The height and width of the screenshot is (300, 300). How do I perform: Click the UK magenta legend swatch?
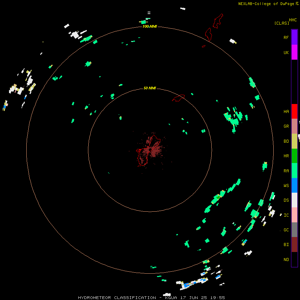tap(294, 52)
